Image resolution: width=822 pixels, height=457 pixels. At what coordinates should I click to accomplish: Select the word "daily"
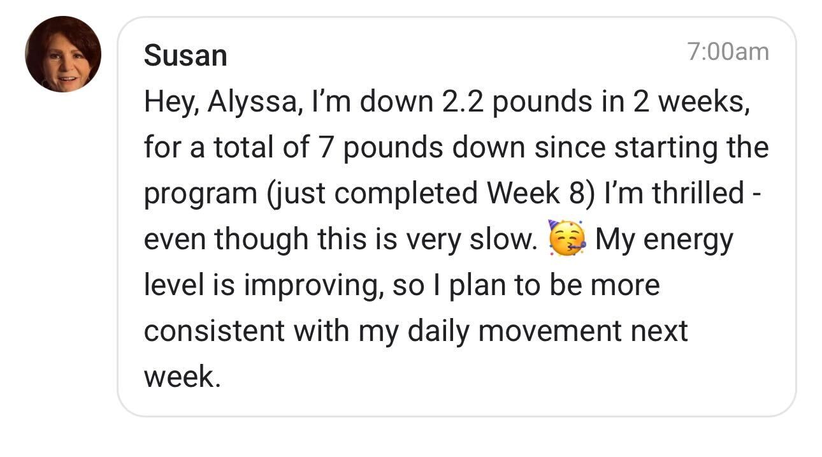[x=443, y=331]
